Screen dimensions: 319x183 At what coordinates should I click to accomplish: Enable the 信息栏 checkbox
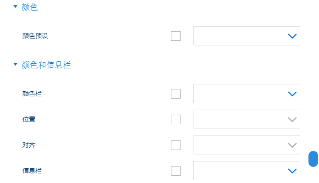click(x=176, y=171)
